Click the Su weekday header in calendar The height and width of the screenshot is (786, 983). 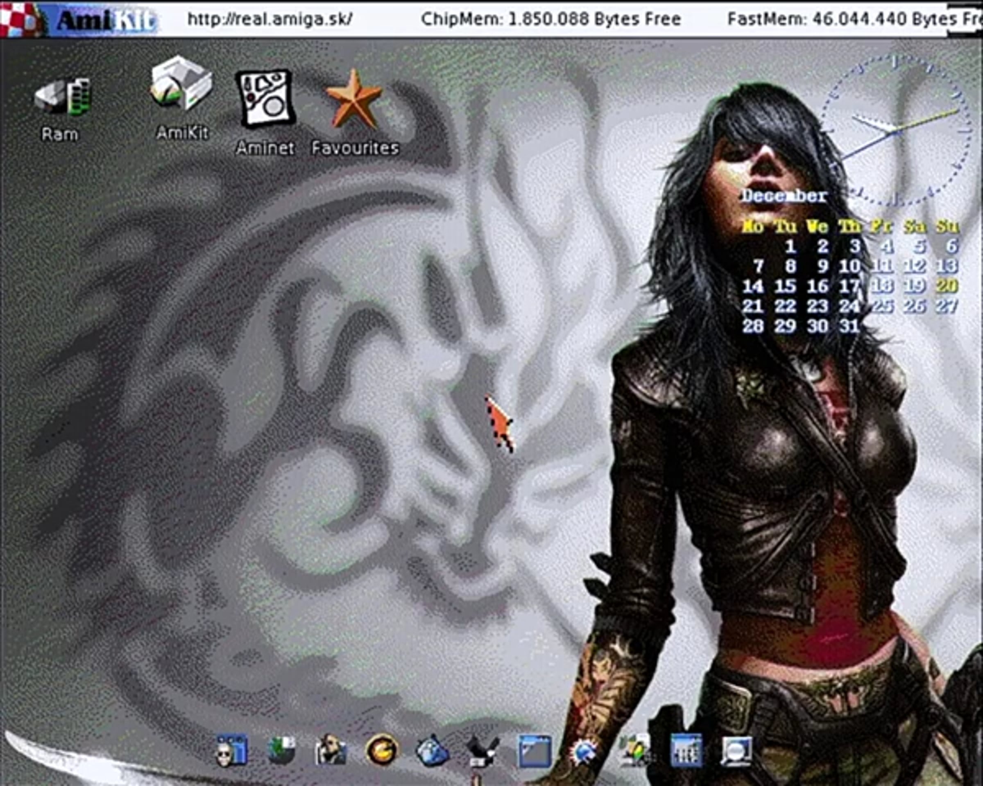948,226
